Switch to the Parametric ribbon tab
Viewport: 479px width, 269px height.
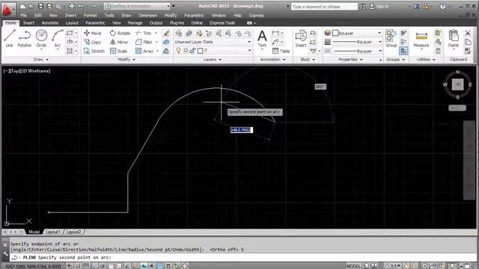pos(95,23)
